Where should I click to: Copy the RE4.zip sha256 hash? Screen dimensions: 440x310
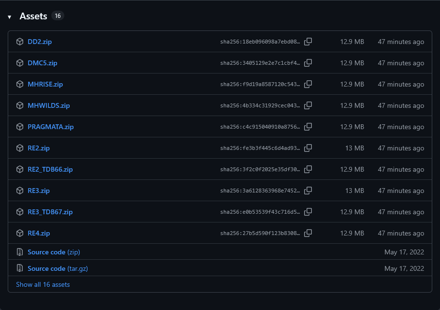coord(308,233)
